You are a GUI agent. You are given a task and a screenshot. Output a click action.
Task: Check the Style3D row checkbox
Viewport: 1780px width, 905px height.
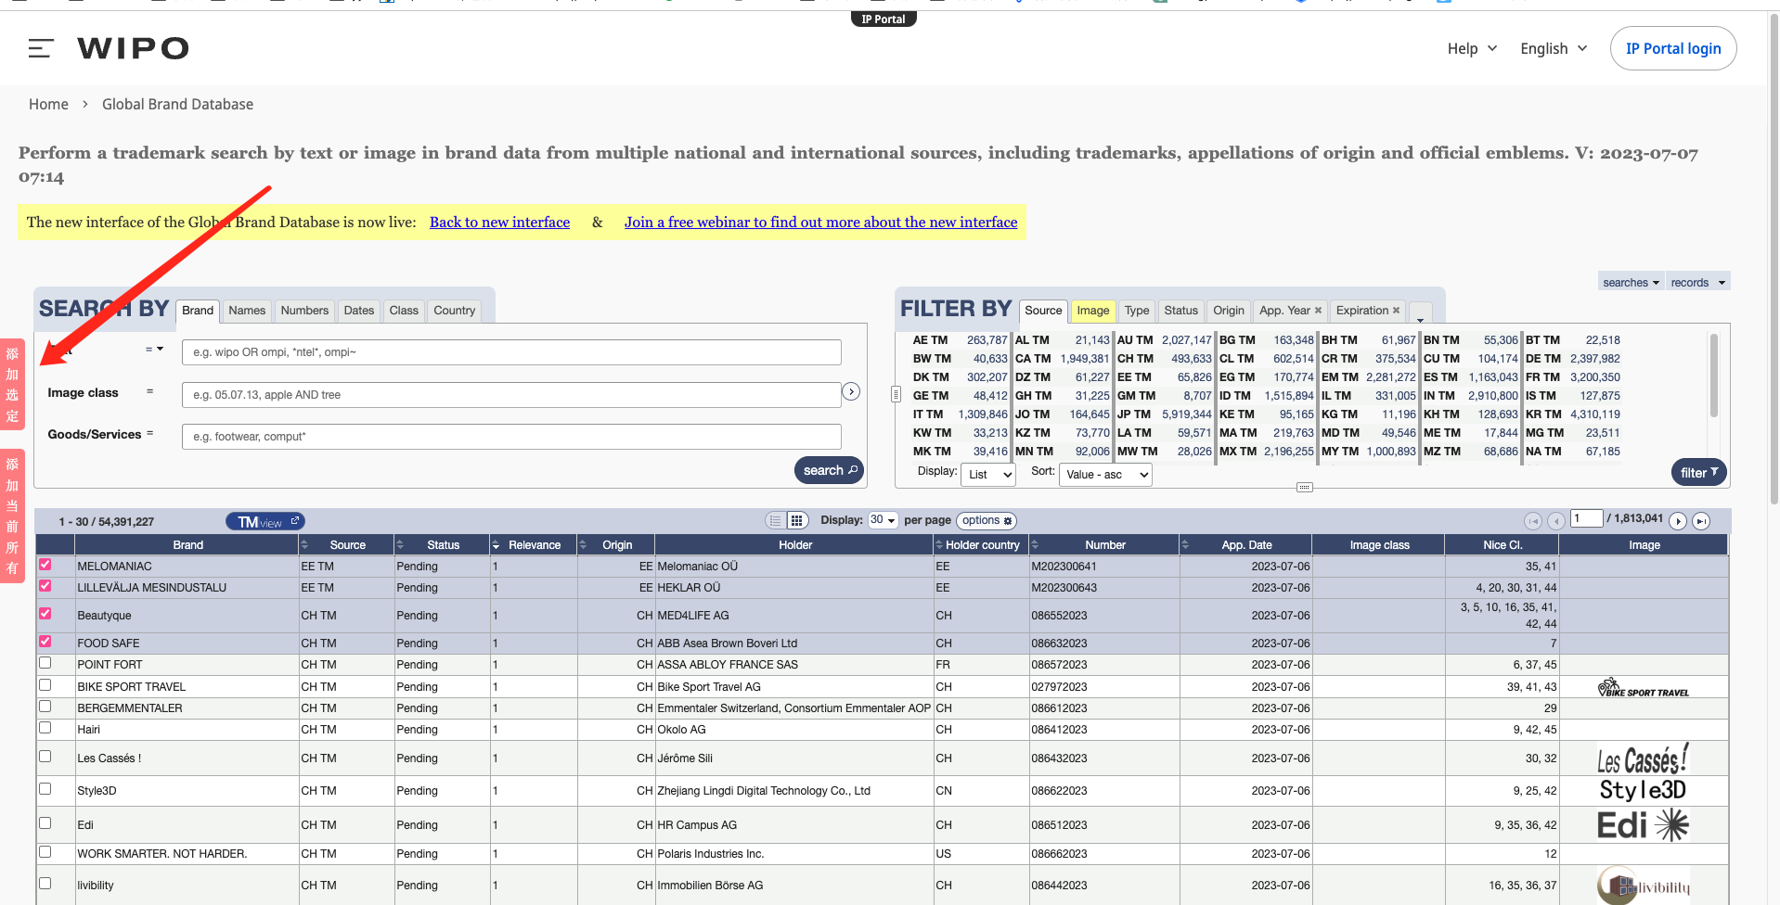coord(45,788)
